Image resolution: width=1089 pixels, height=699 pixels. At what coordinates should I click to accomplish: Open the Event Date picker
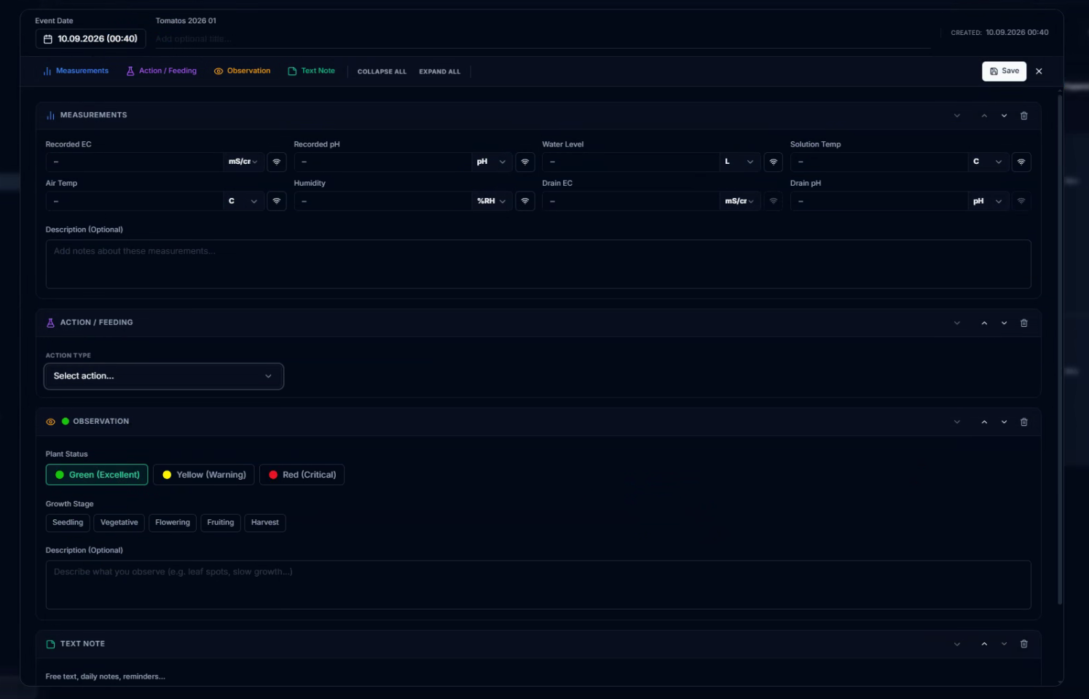90,39
